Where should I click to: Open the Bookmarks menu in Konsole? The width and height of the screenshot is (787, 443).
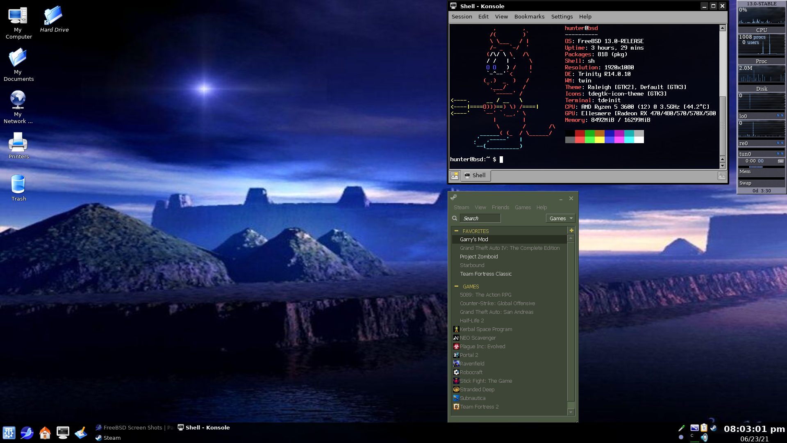pyautogui.click(x=529, y=16)
